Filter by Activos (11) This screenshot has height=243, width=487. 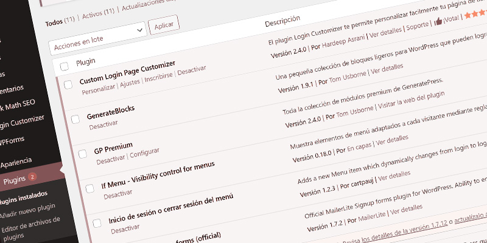tap(99, 13)
